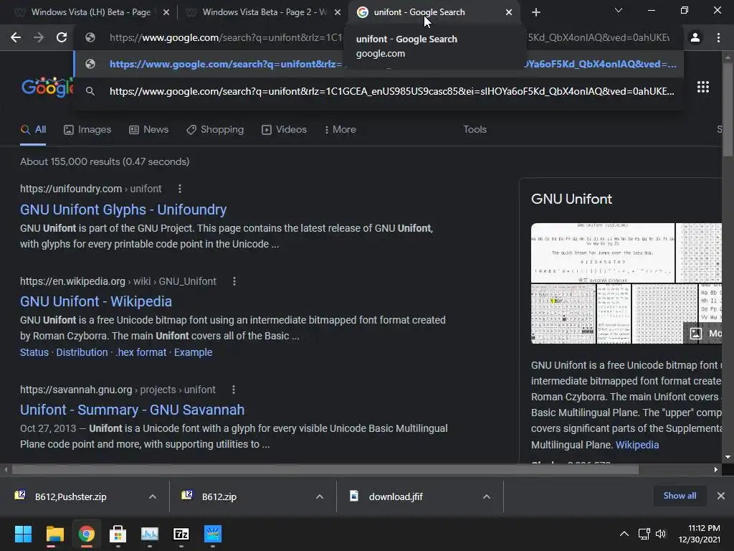Click the forward navigation arrow
The height and width of the screenshot is (551, 734).
[39, 37]
